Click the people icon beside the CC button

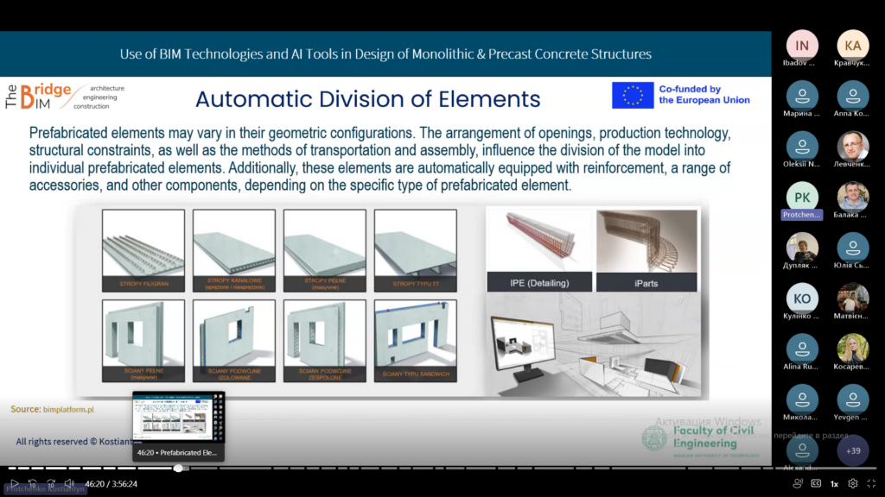tap(798, 484)
